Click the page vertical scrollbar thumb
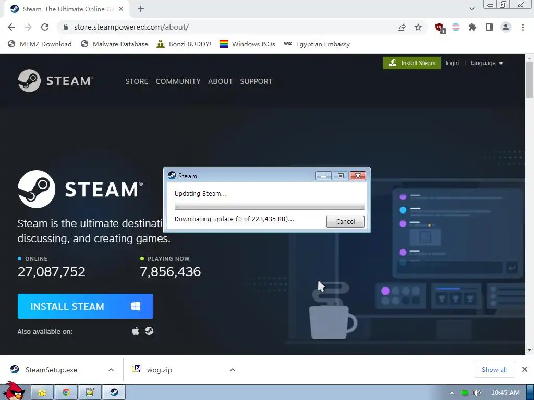 click(530, 80)
